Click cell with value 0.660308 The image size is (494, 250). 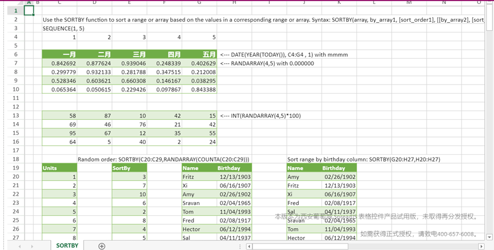point(130,80)
